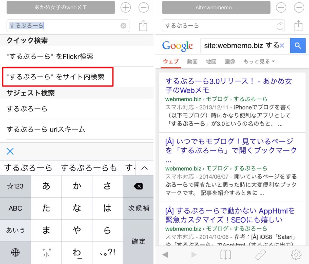The height and width of the screenshot is (264, 309).
Task: Open settings gear icon
Action: click(296, 255)
